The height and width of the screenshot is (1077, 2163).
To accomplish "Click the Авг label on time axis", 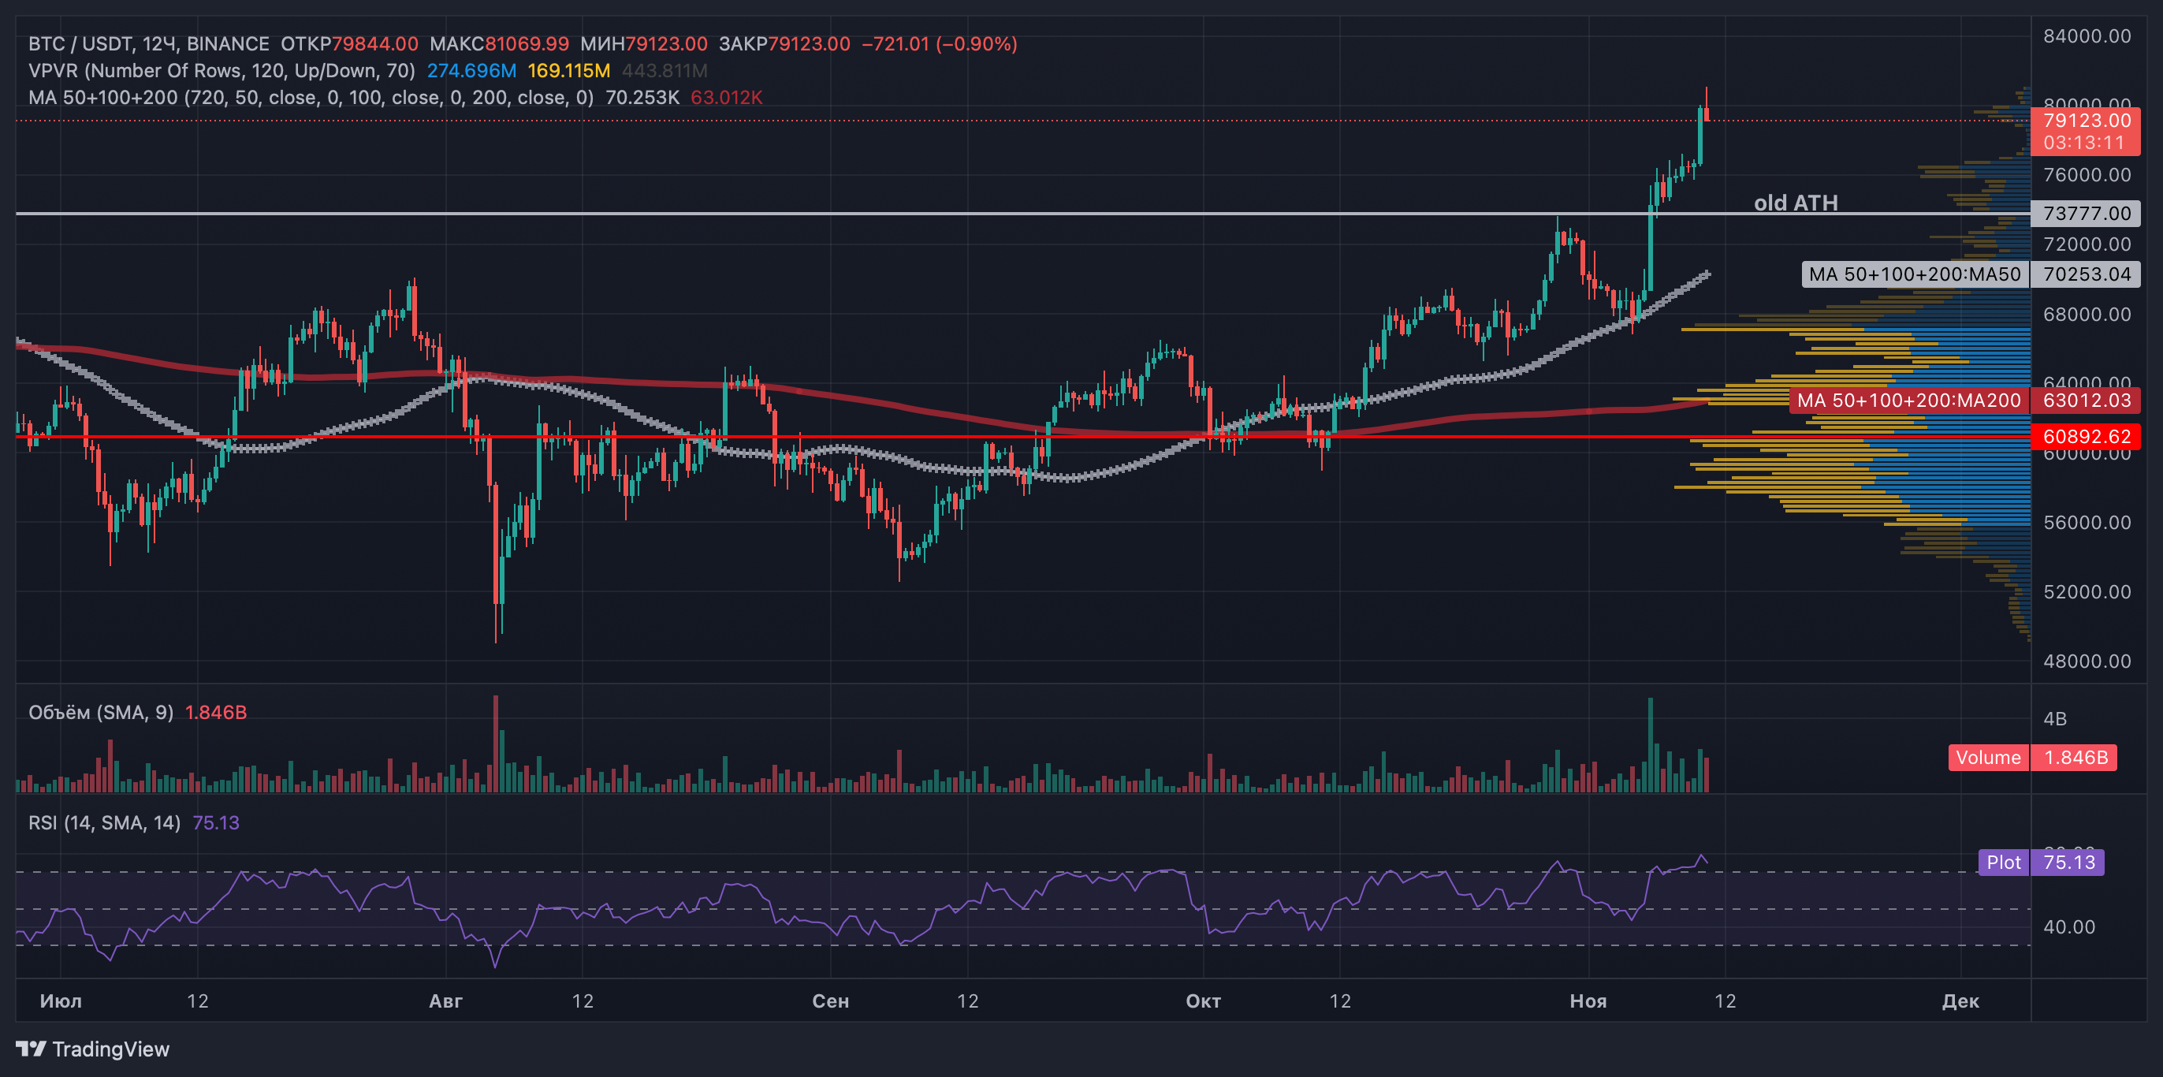I will [x=446, y=1001].
